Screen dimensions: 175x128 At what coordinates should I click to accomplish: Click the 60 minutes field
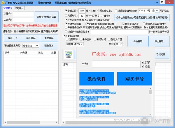[82, 16]
